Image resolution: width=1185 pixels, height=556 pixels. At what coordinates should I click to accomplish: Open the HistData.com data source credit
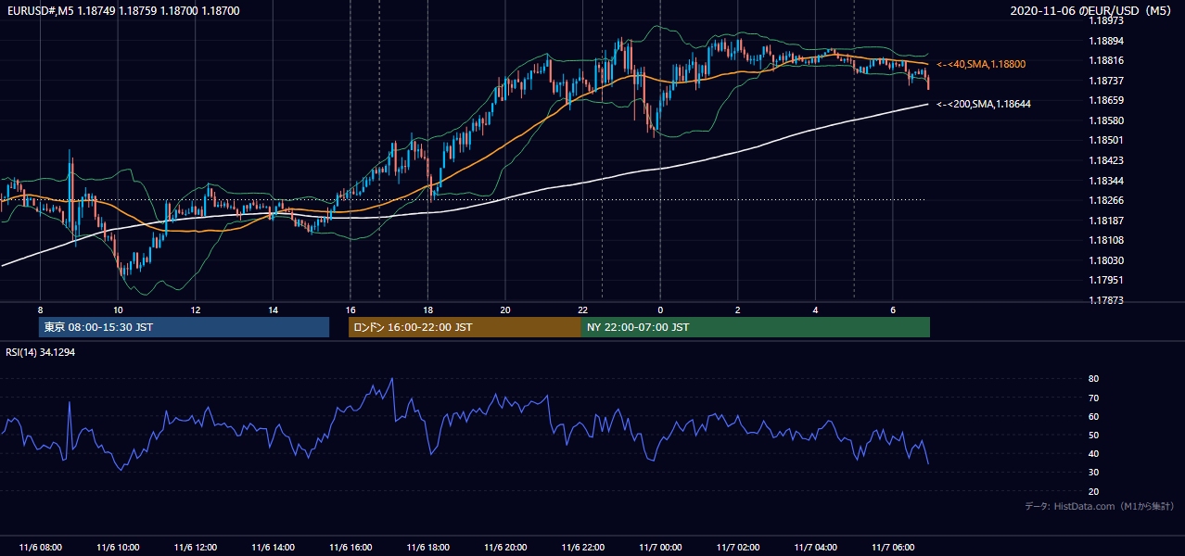[1100, 506]
